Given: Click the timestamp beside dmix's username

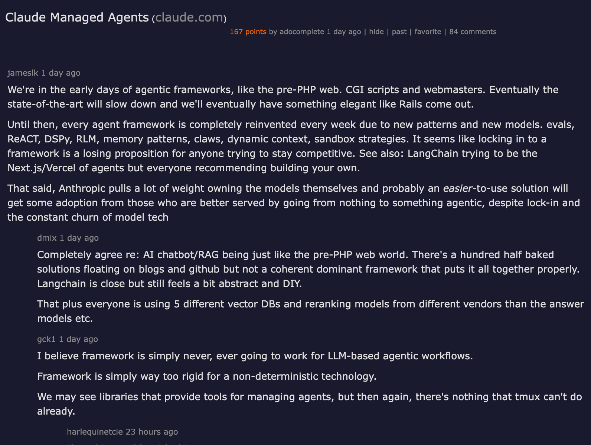Looking at the screenshot, I should (x=79, y=238).
